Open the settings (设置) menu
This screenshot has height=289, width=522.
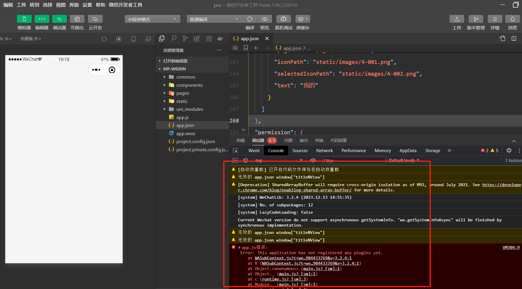(x=87, y=5)
